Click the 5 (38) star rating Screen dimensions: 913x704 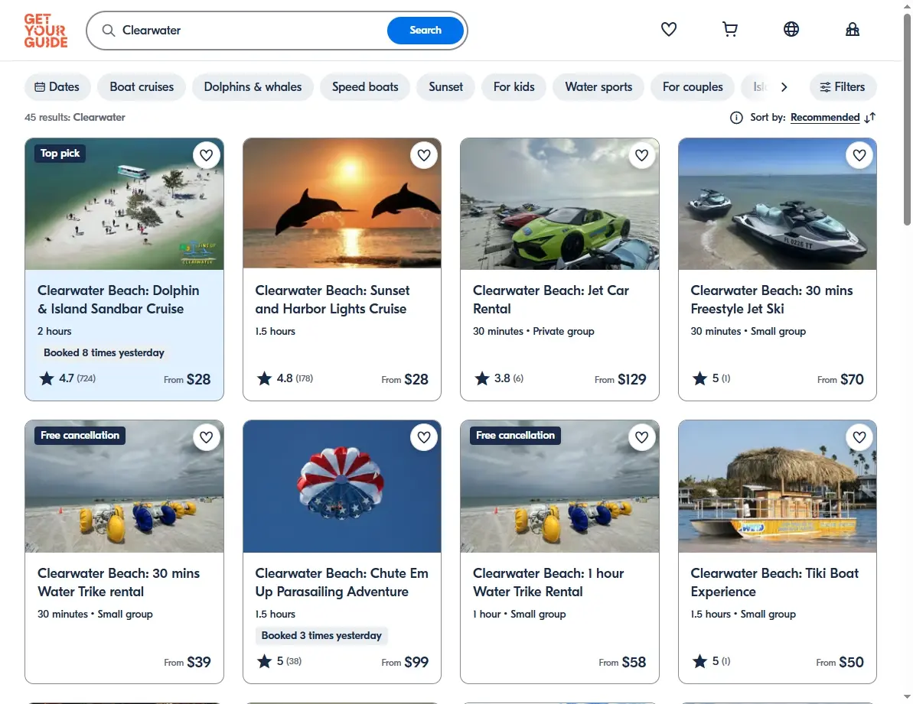pyautogui.click(x=279, y=661)
